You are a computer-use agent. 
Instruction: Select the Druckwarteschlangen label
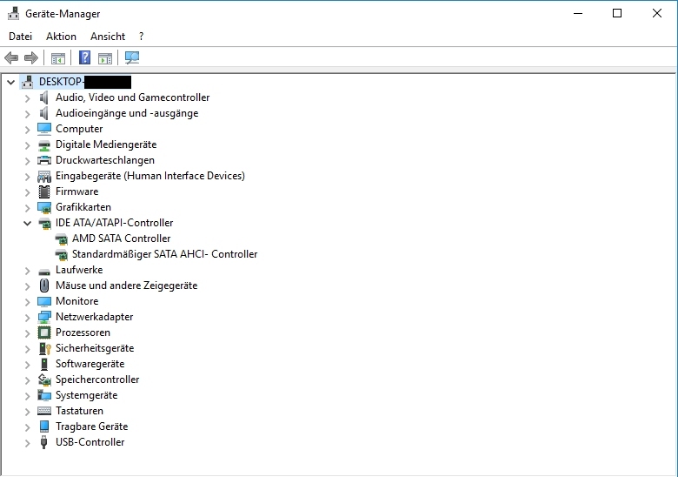point(105,160)
